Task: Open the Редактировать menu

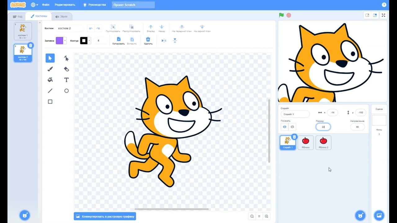Action: point(65,5)
